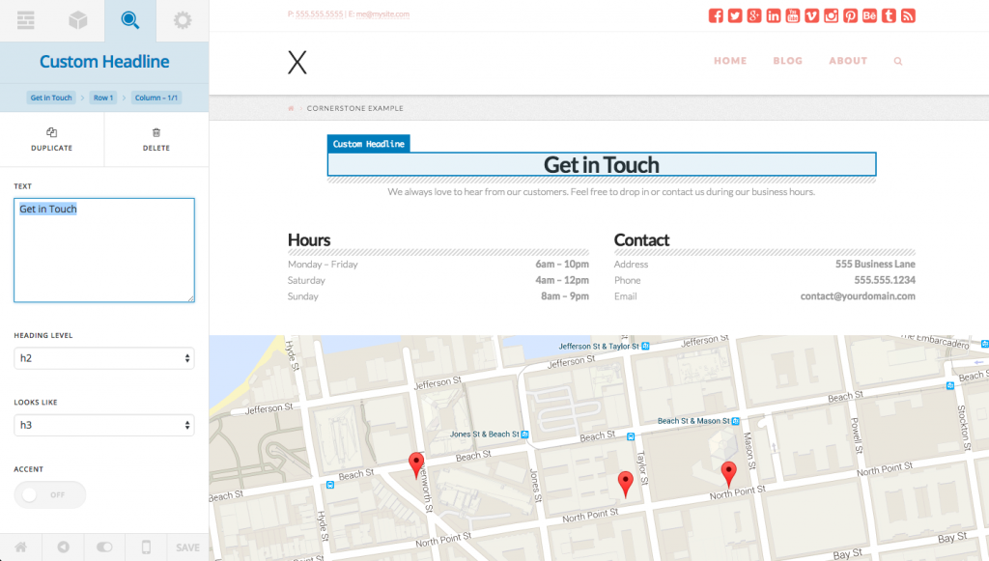The width and height of the screenshot is (989, 561).
Task: Select the Column – 1/1 breadcrumb
Action: (x=156, y=98)
